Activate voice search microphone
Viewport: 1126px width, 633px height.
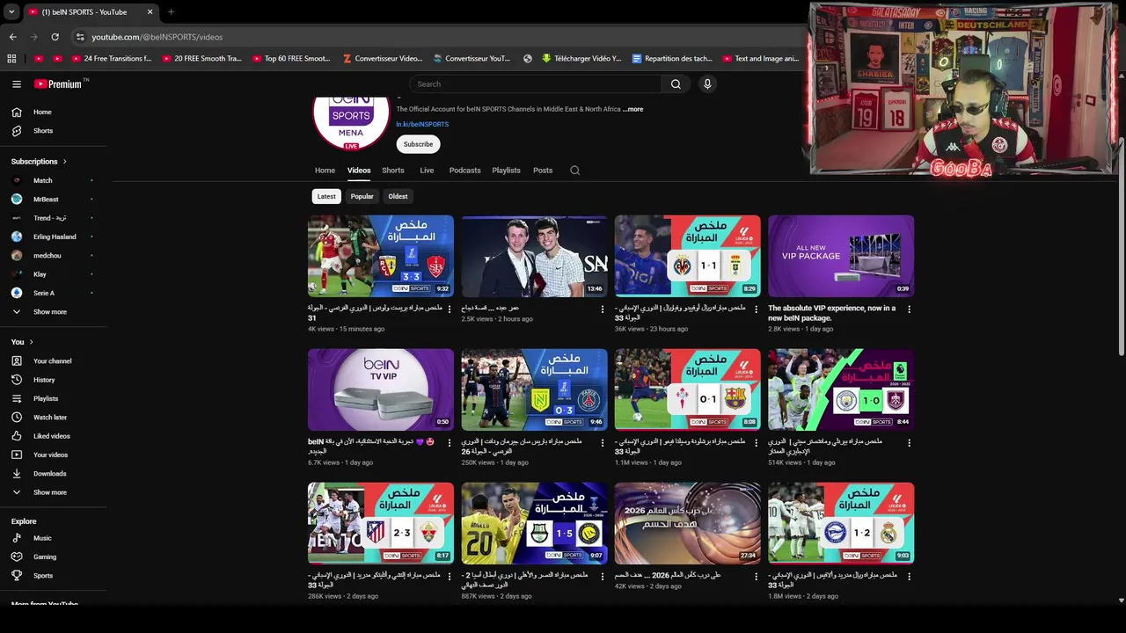point(707,84)
